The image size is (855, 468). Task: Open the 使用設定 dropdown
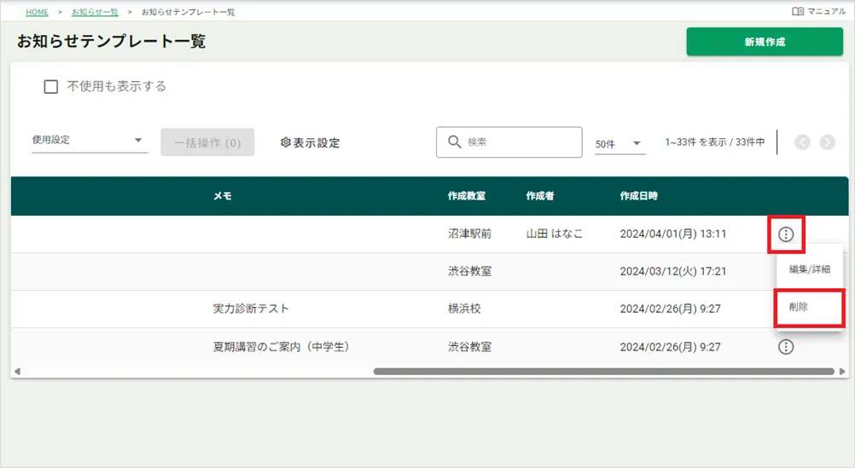(90, 140)
